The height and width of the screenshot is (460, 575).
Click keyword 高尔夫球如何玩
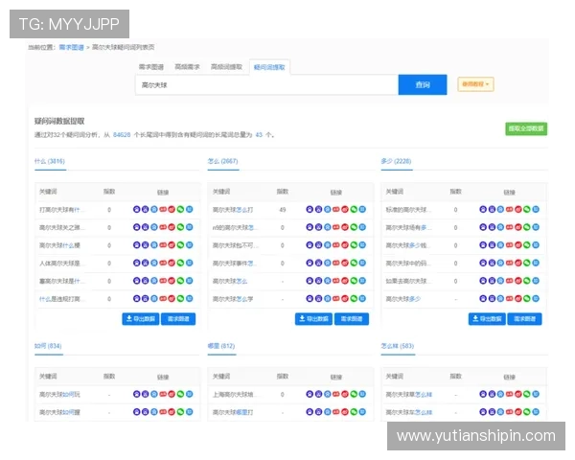59,395
